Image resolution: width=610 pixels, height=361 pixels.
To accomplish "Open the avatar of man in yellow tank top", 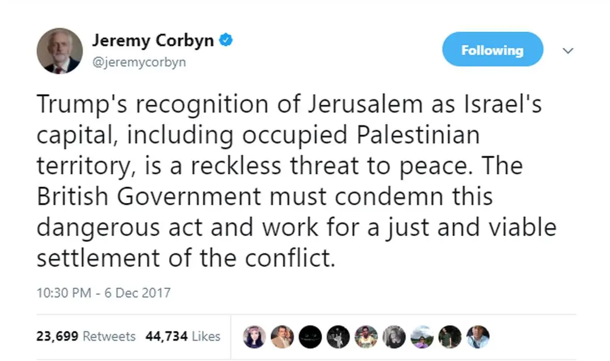I will [366, 337].
